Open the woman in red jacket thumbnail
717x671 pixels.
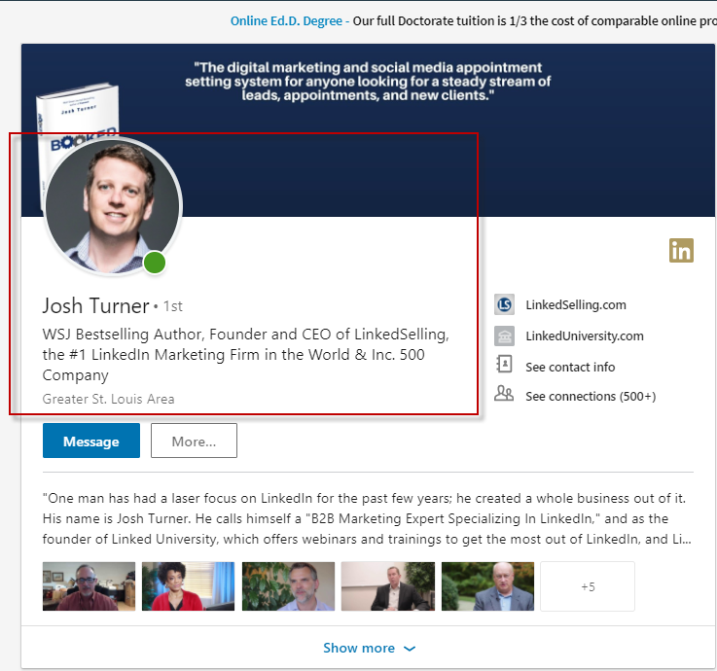point(188,586)
